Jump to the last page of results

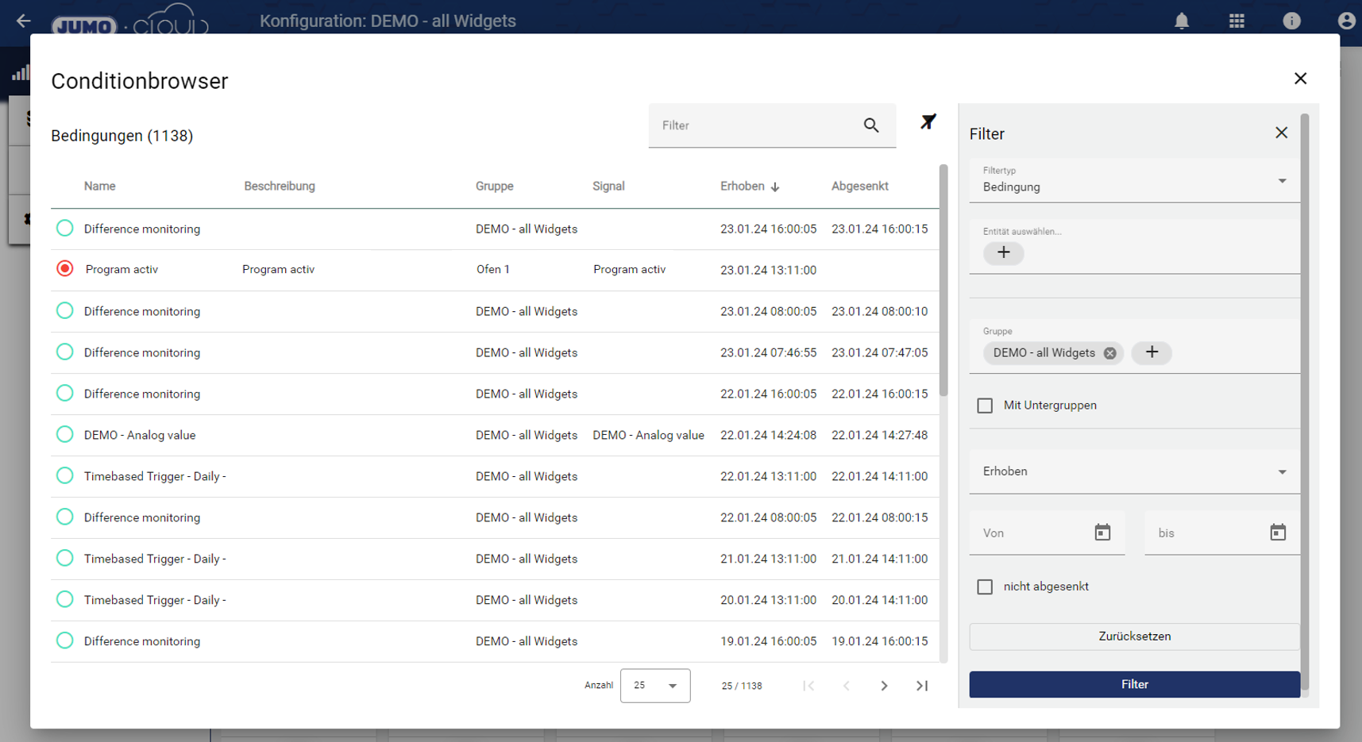point(921,686)
